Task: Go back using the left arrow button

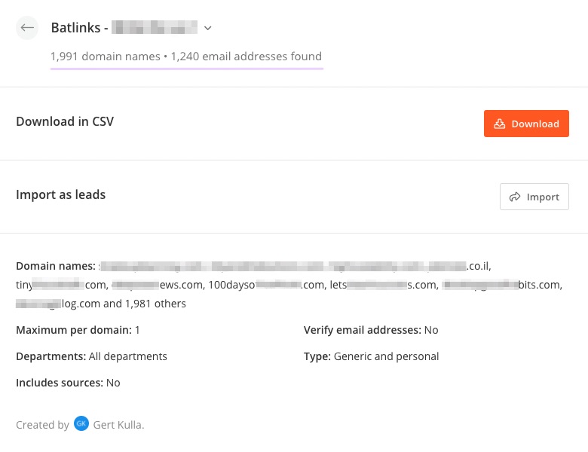Action: 27,28
